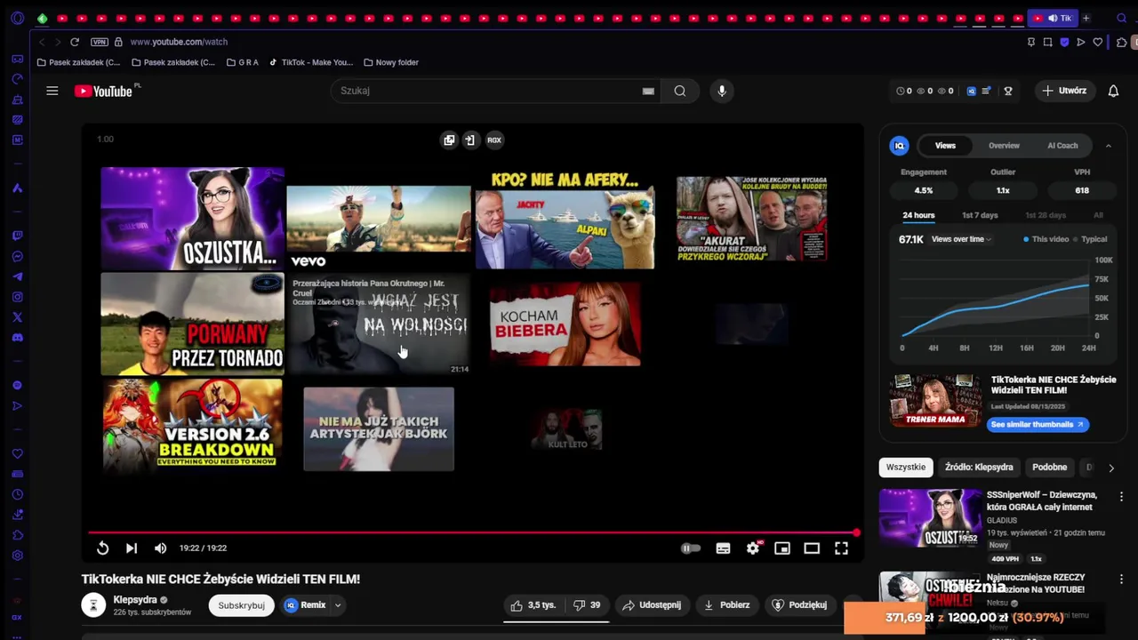Open options for SSSniperWolf recommendation
The image size is (1138, 640).
1121,496
